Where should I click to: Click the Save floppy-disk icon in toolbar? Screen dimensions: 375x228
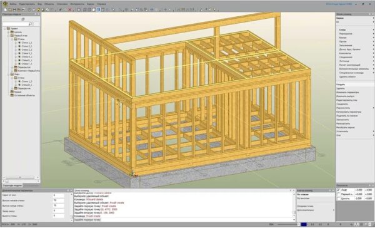14,9
